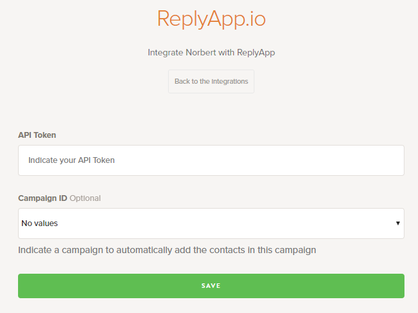The image size is (418, 313).
Task: Click the API Token label
Action: [37, 135]
